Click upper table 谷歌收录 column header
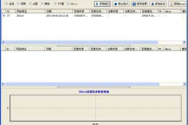188x125 pixels. tap(115, 11)
